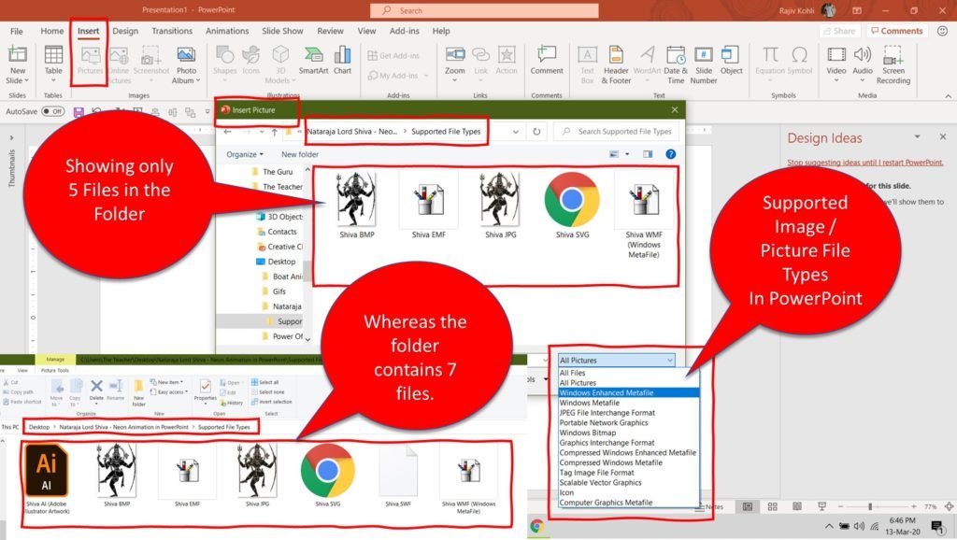The image size is (957, 540).
Task: Expand the Thumbnails pane
Action: coord(11,138)
